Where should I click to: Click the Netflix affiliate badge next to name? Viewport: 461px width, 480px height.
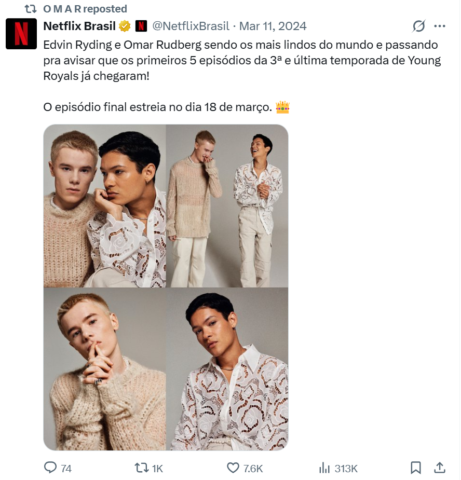pyautogui.click(x=141, y=26)
